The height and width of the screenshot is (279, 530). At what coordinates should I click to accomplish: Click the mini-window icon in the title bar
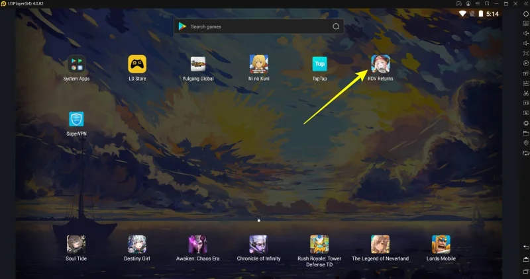(x=487, y=4)
